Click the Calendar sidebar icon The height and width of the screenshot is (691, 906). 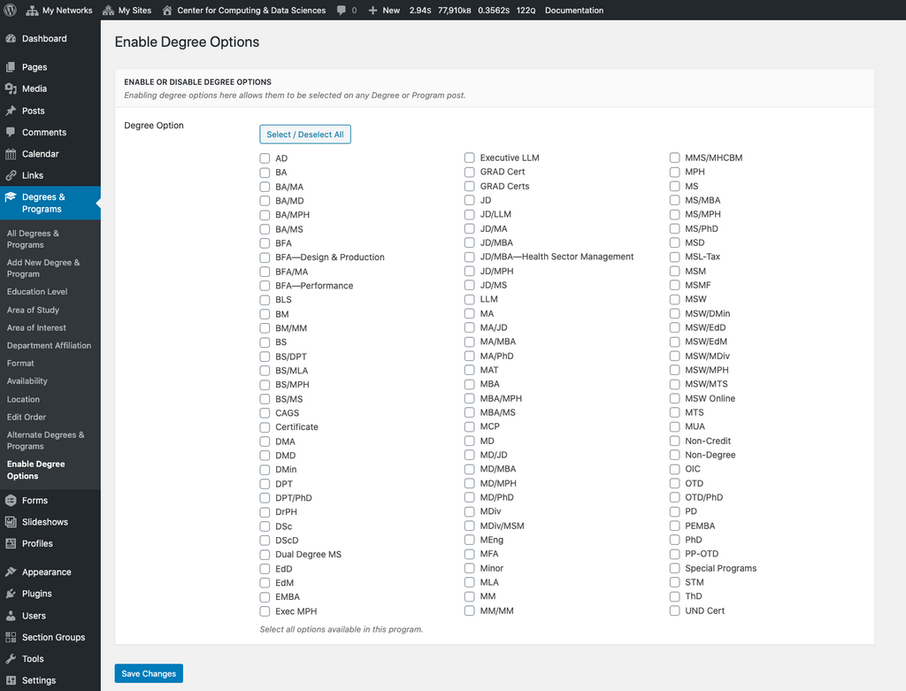click(11, 154)
